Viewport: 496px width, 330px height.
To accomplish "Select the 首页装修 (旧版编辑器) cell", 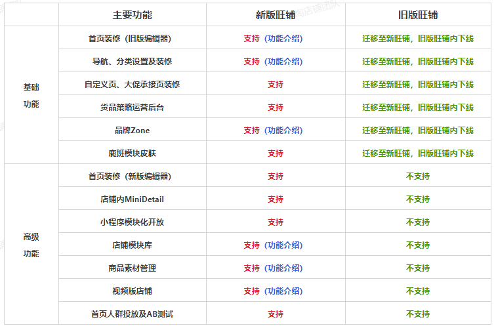I will click(133, 37).
